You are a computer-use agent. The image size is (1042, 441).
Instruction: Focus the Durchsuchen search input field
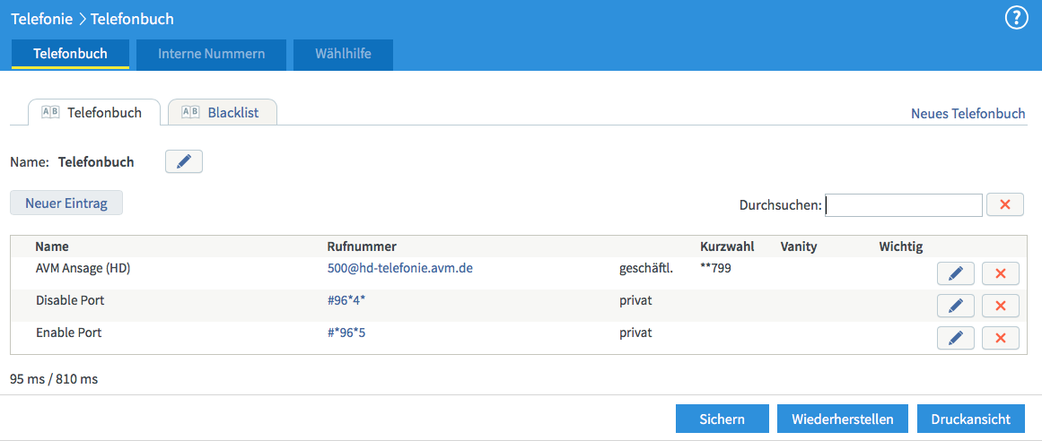tap(903, 205)
